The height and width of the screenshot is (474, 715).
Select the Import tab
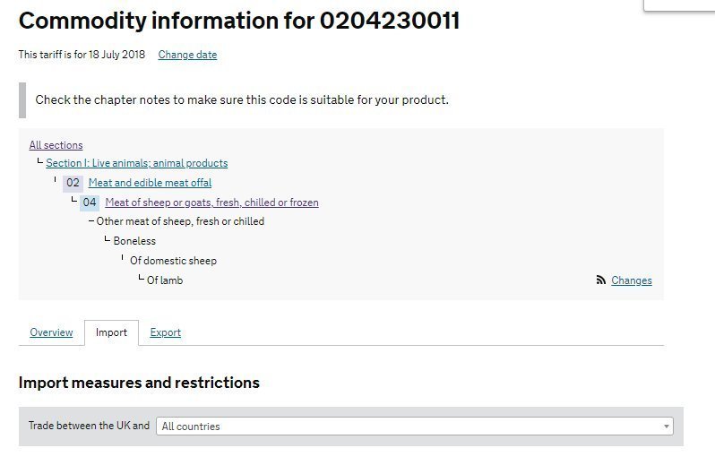[x=111, y=332]
